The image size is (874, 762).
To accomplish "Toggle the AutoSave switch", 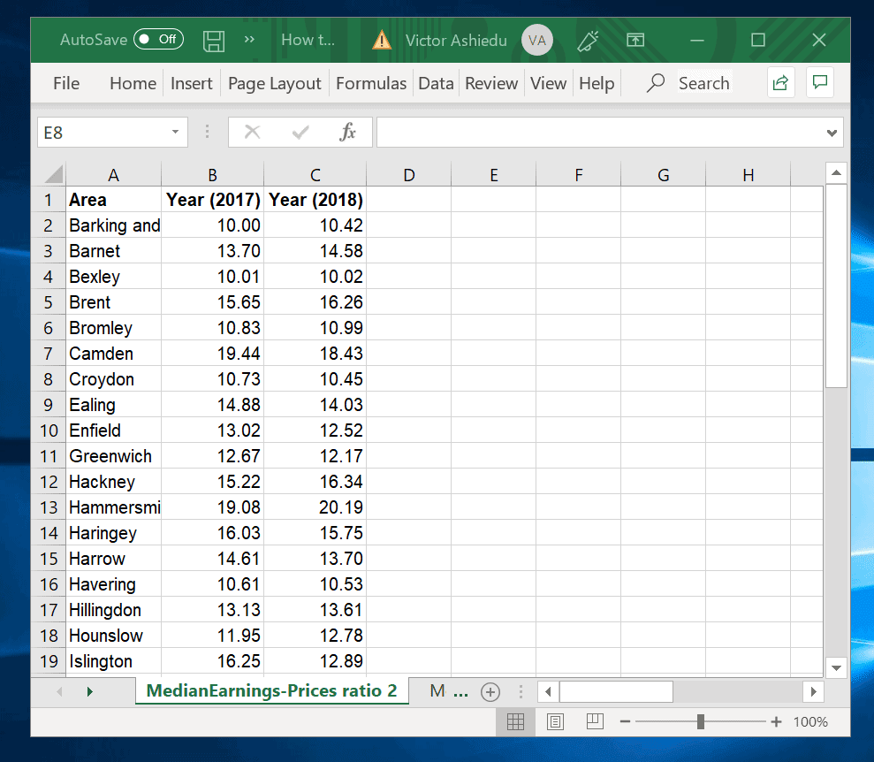I will pyautogui.click(x=158, y=39).
